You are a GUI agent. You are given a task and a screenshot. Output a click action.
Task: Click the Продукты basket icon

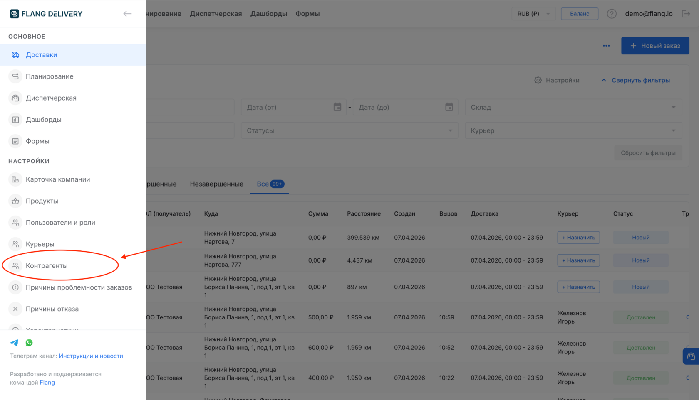[15, 201]
